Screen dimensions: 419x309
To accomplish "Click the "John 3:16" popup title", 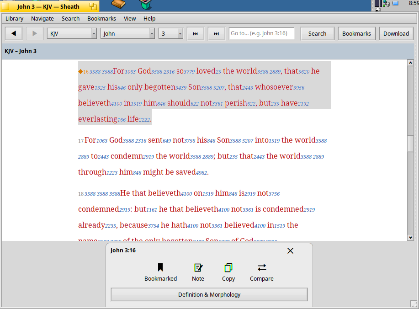I will [x=123, y=250].
